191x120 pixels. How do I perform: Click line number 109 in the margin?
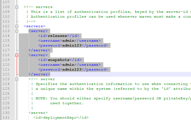(x=6, y=12)
